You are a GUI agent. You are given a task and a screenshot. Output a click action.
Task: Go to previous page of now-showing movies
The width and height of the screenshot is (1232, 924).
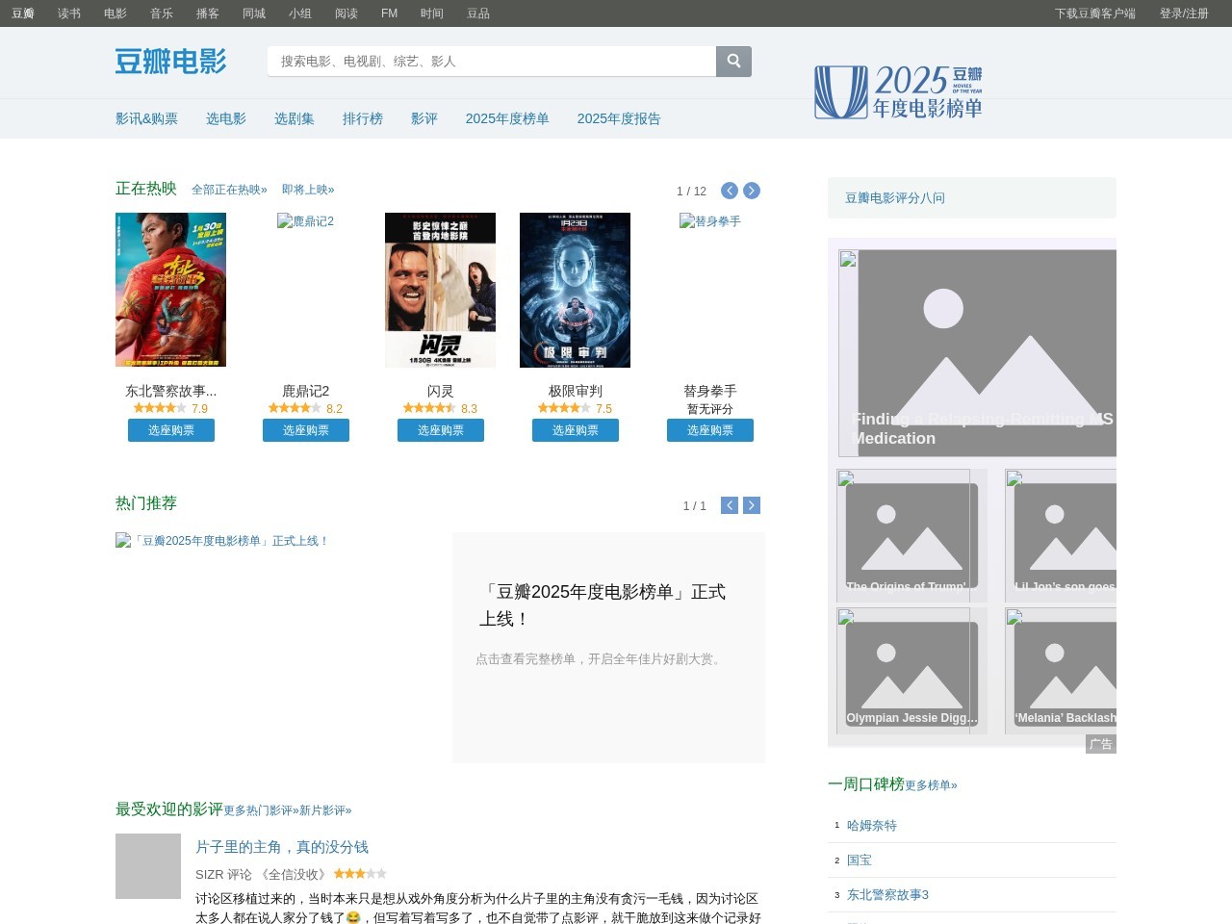730,191
